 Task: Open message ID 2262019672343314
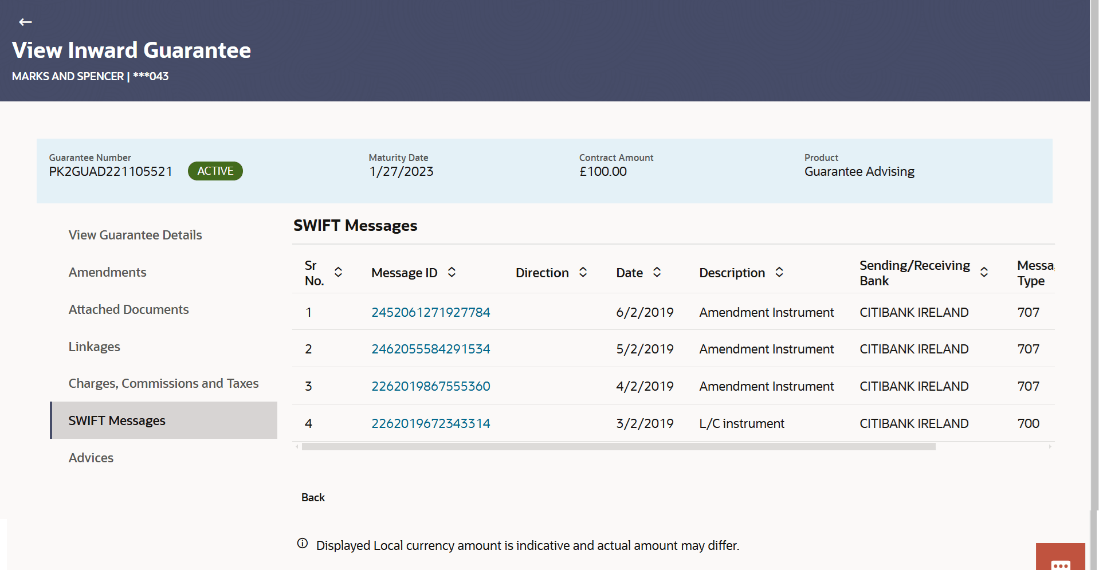[430, 423]
